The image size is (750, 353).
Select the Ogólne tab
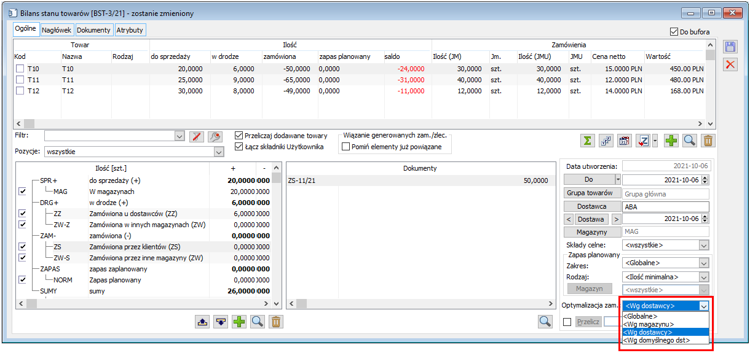pyautogui.click(x=26, y=29)
